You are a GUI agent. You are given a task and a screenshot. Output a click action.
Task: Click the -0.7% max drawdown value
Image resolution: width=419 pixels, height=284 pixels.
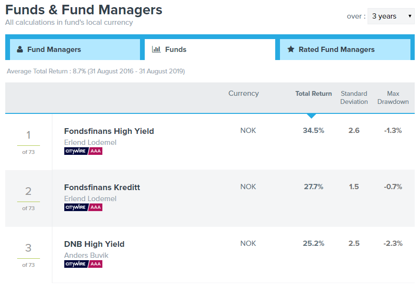coord(393,187)
